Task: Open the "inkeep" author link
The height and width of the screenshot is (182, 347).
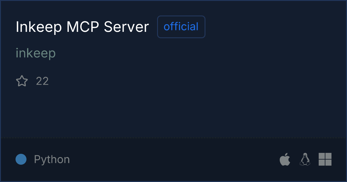Action: [36, 53]
